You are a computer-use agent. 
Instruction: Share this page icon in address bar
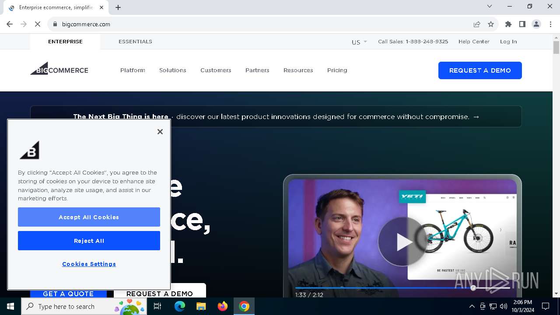tap(477, 24)
